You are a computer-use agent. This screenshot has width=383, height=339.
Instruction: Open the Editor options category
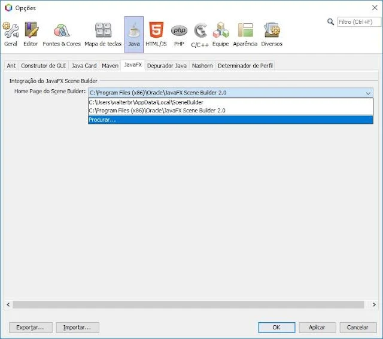click(31, 35)
